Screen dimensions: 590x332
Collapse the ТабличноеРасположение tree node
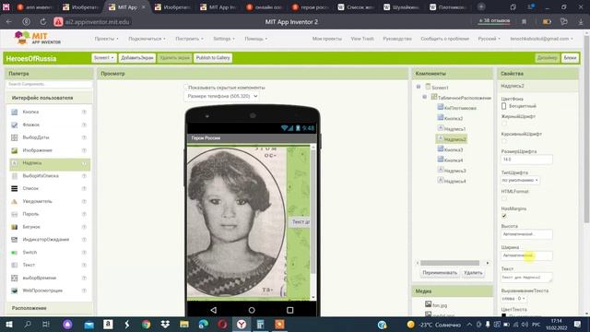(424, 97)
